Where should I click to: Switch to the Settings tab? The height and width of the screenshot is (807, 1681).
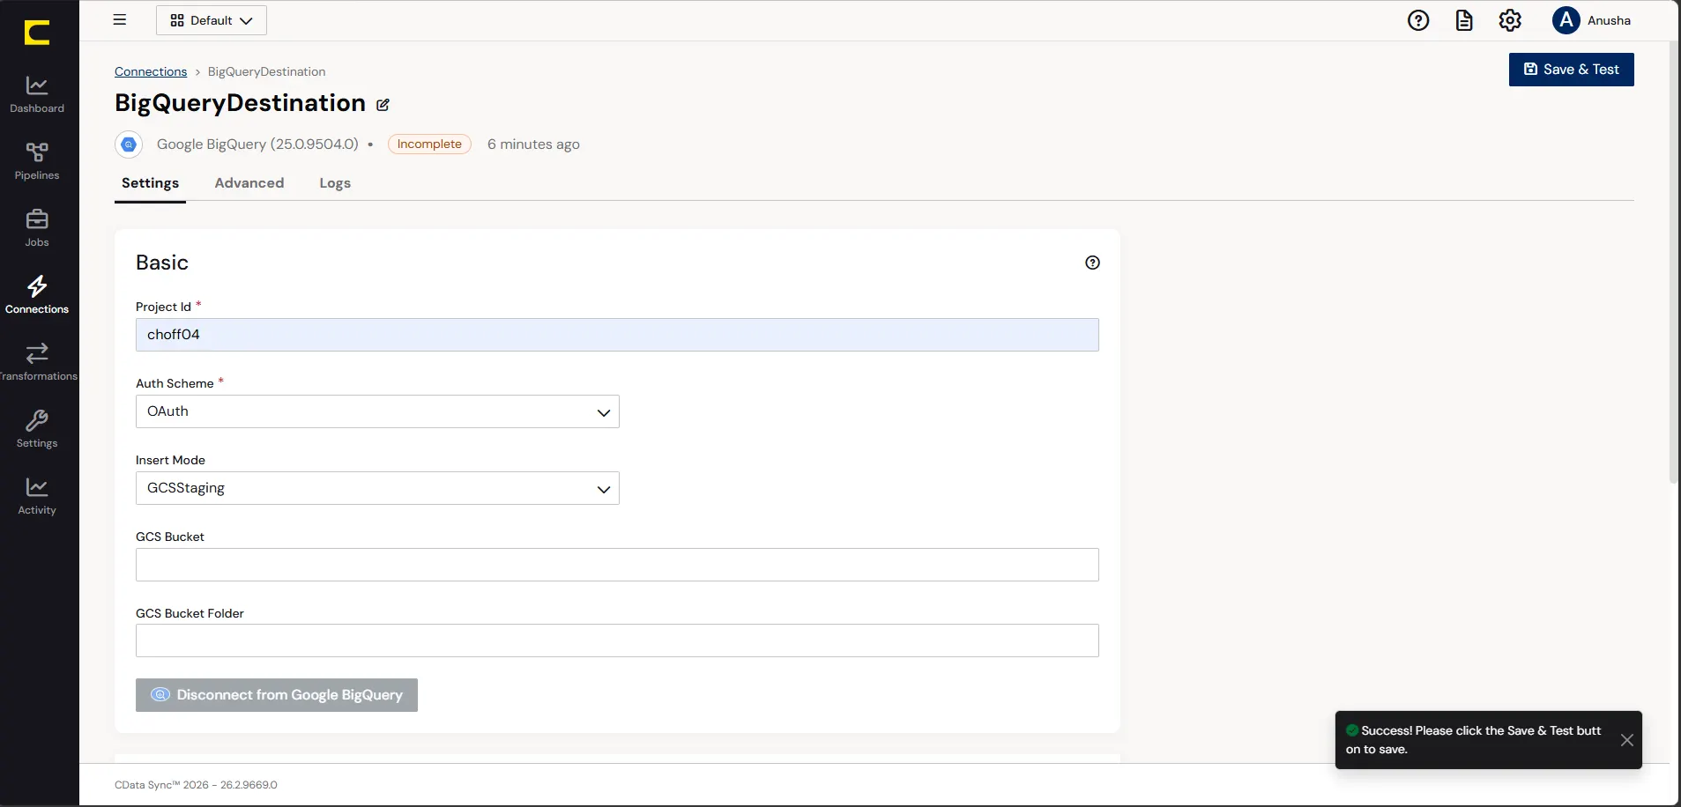click(x=150, y=183)
